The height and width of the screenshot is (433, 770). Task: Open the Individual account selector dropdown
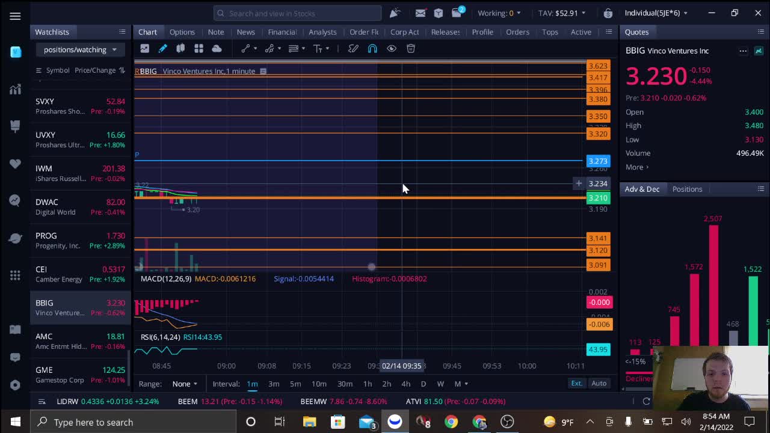656,13
